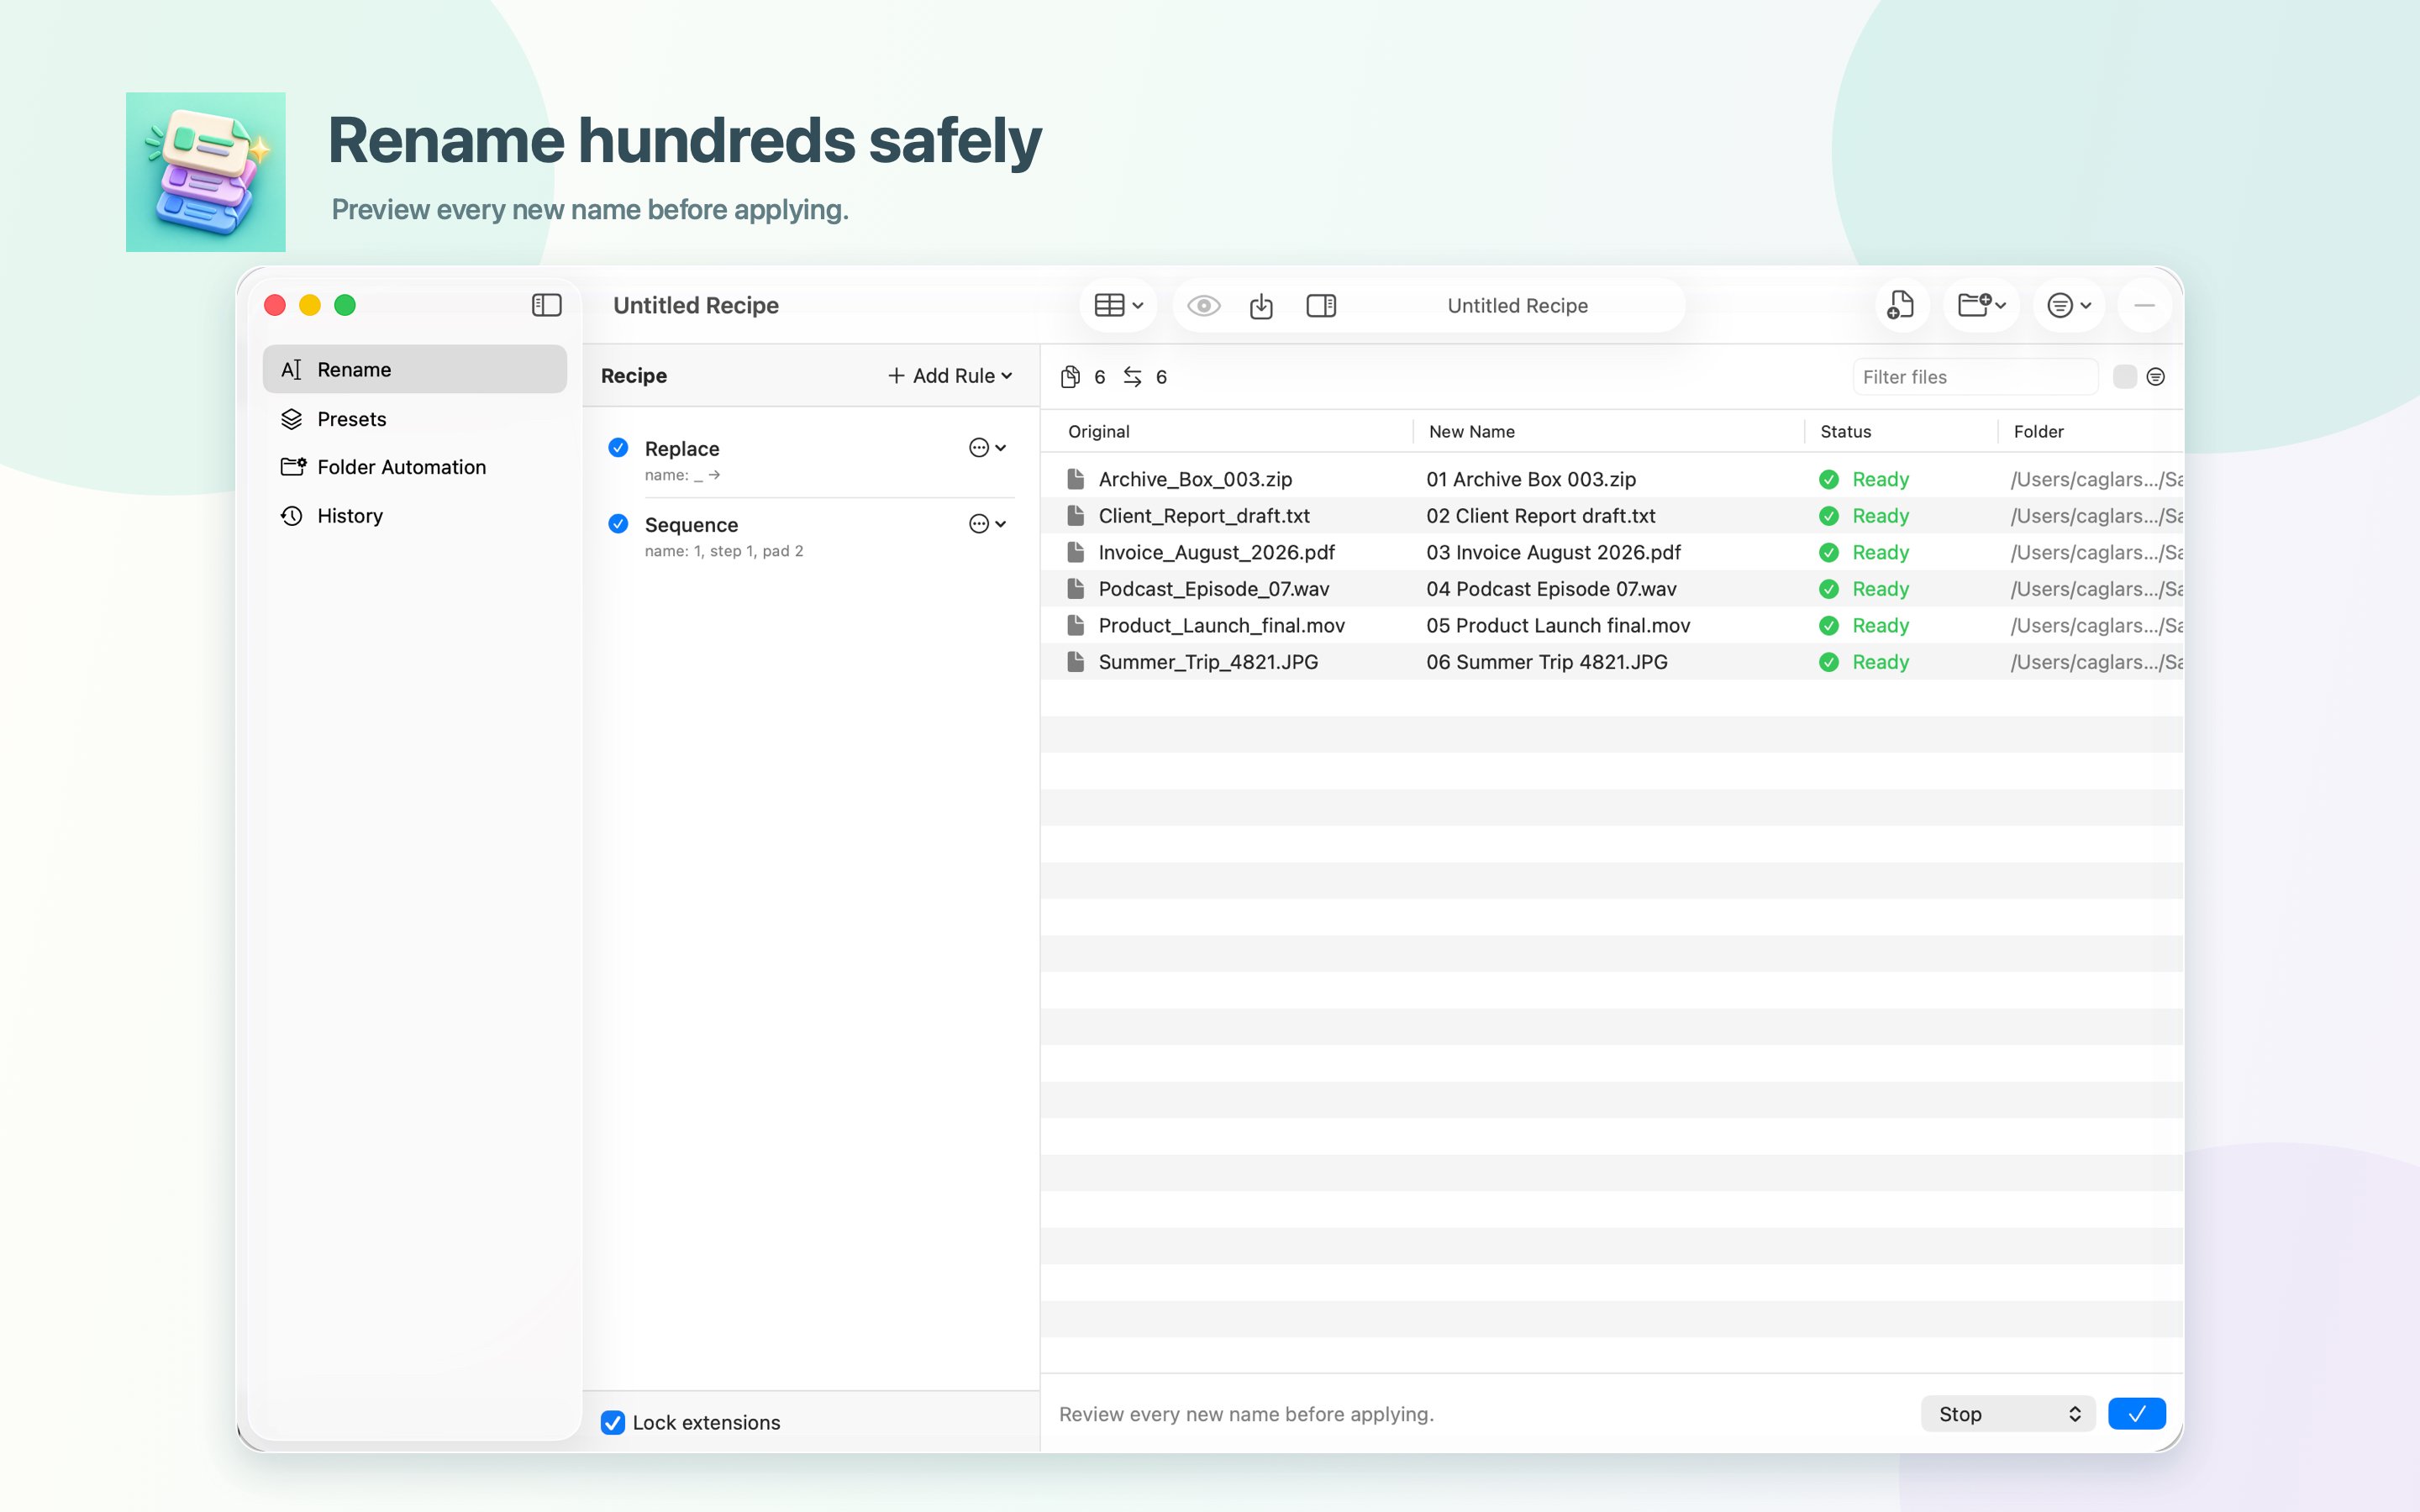The image size is (2420, 1512).
Task: Click the Rename text-cursor icon
Action: (291, 370)
